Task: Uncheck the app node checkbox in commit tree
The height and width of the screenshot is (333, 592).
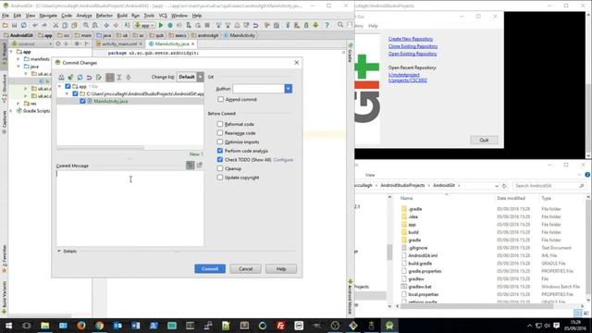Action: click(68, 86)
